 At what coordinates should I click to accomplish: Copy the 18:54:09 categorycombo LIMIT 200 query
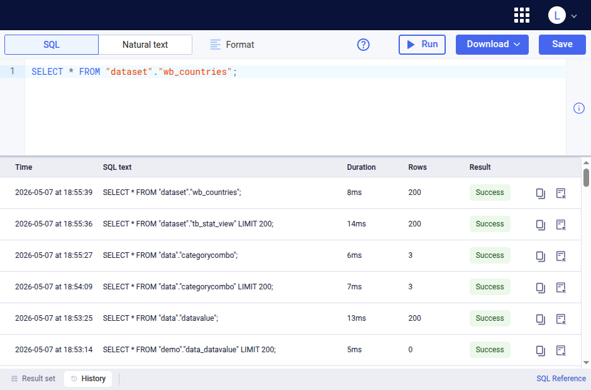(x=541, y=287)
